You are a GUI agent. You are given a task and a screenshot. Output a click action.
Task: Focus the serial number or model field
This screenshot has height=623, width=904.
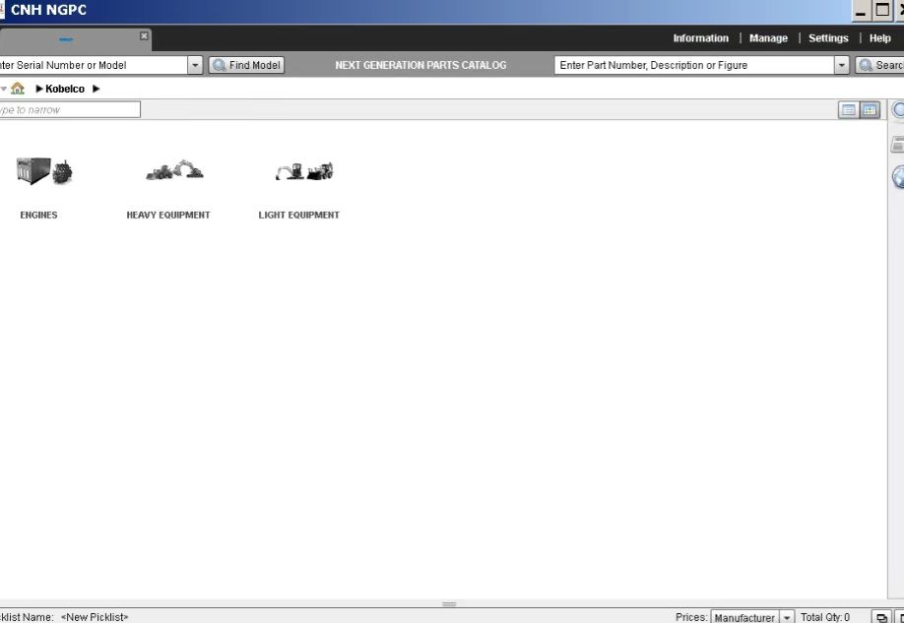[94, 65]
